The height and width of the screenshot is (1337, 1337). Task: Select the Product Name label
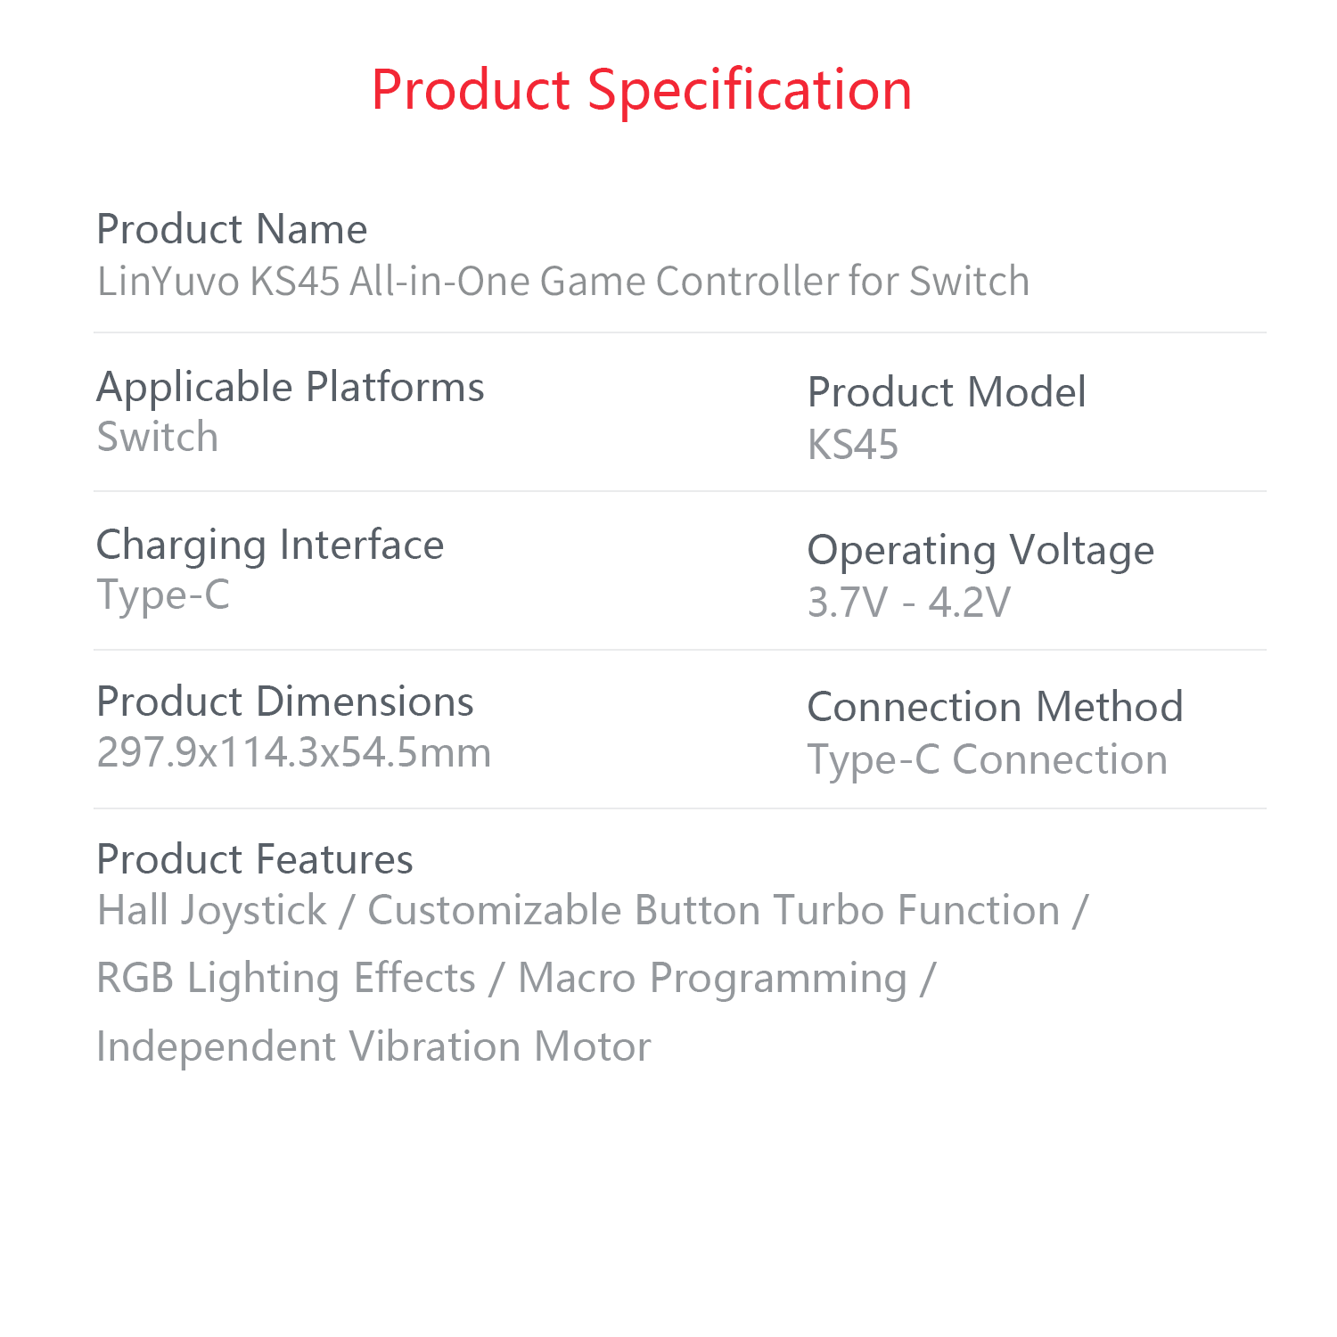click(232, 229)
